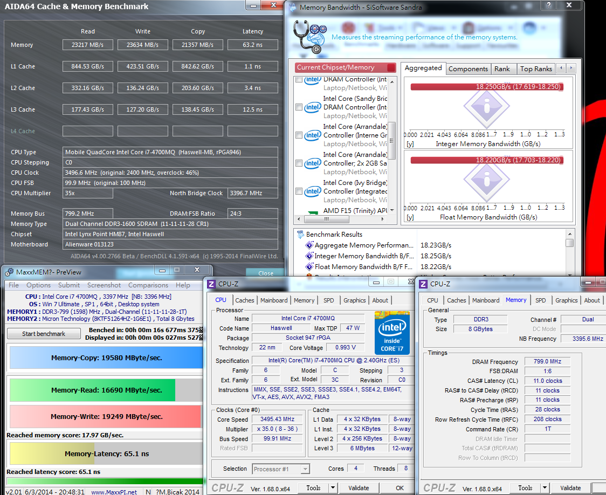Open the Processor #1 selection dropdown
This screenshot has height=495, width=606.
pos(305,469)
